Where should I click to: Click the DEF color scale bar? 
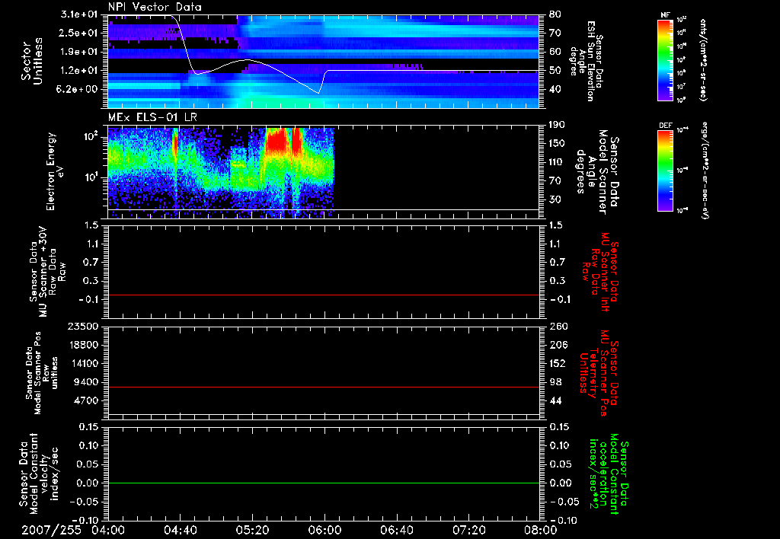point(666,171)
